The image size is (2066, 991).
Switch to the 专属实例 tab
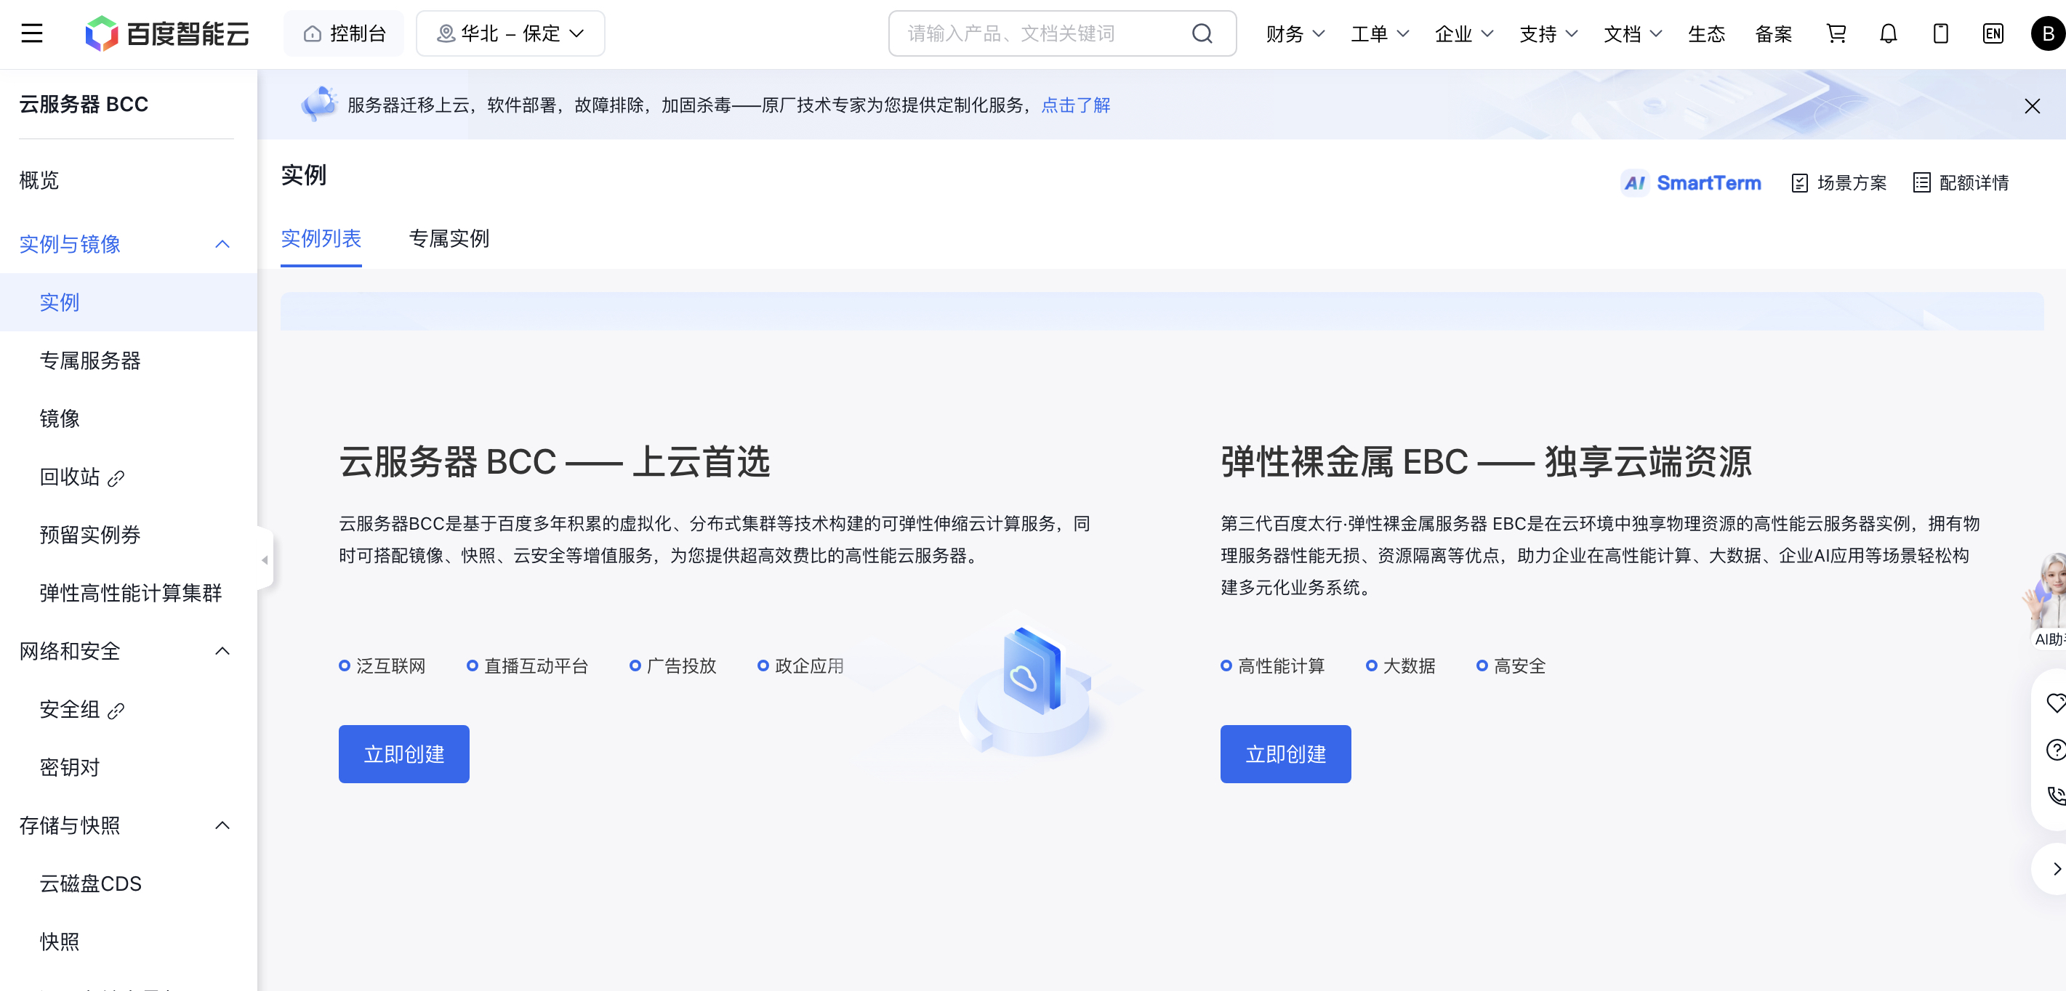click(449, 238)
